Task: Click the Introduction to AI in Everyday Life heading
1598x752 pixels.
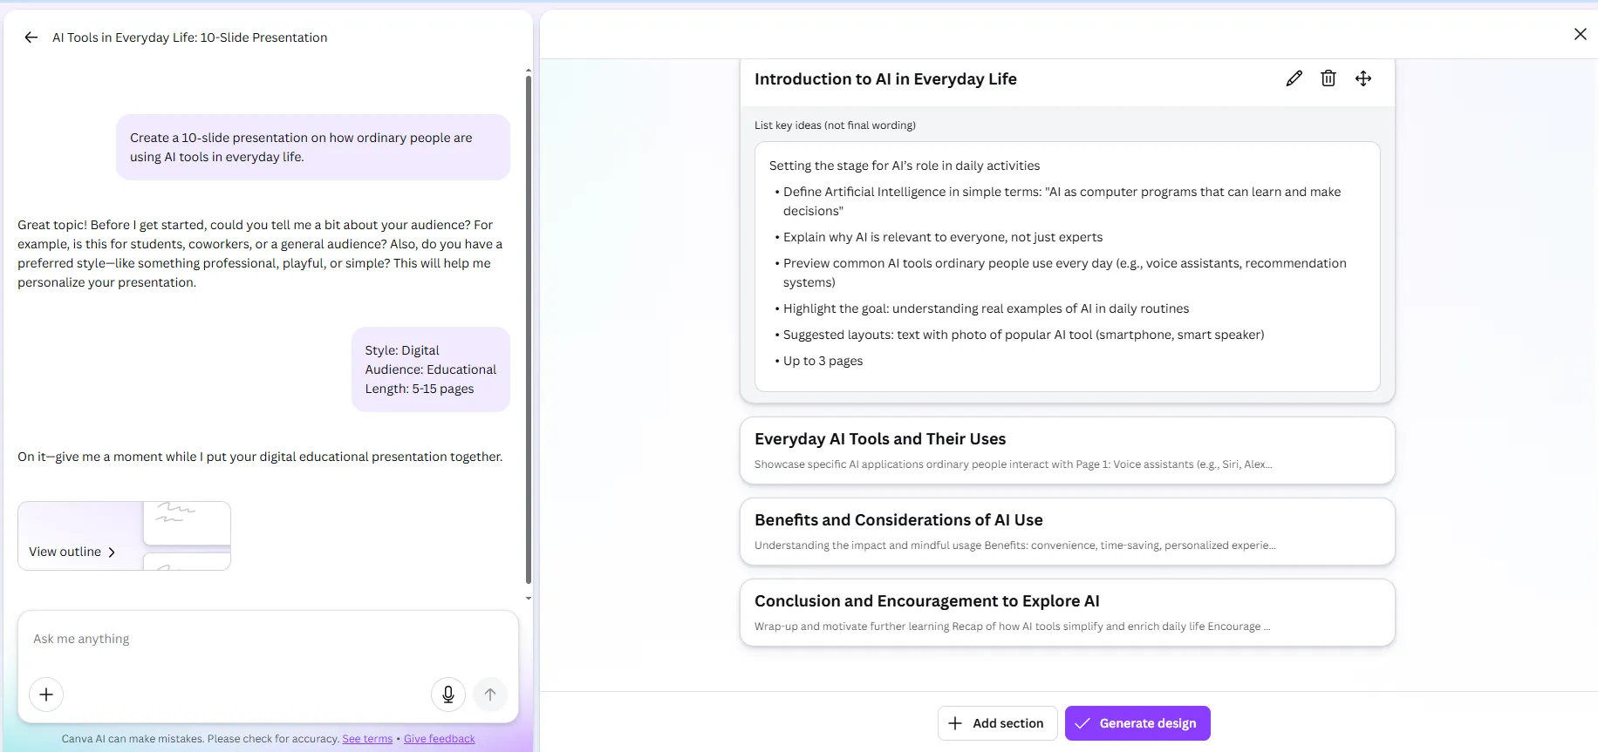Action: click(x=884, y=79)
